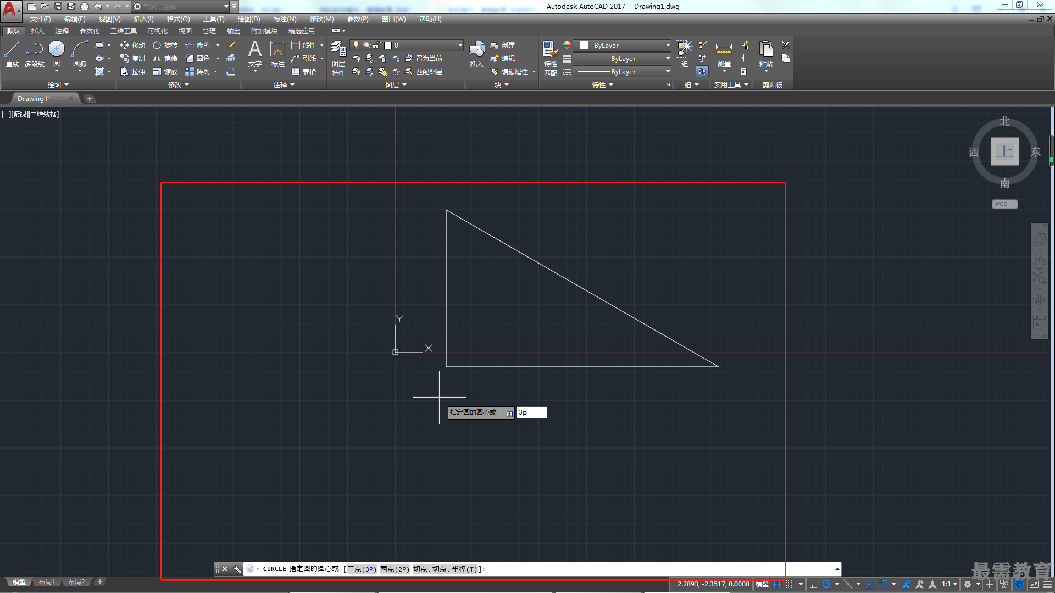
Task: Open the 文字 (Text) tool
Action: 255,54
